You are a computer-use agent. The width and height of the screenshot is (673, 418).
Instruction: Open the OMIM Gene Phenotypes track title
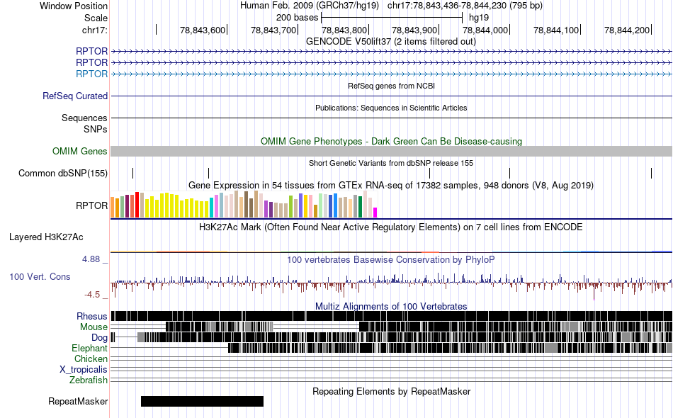(391, 141)
